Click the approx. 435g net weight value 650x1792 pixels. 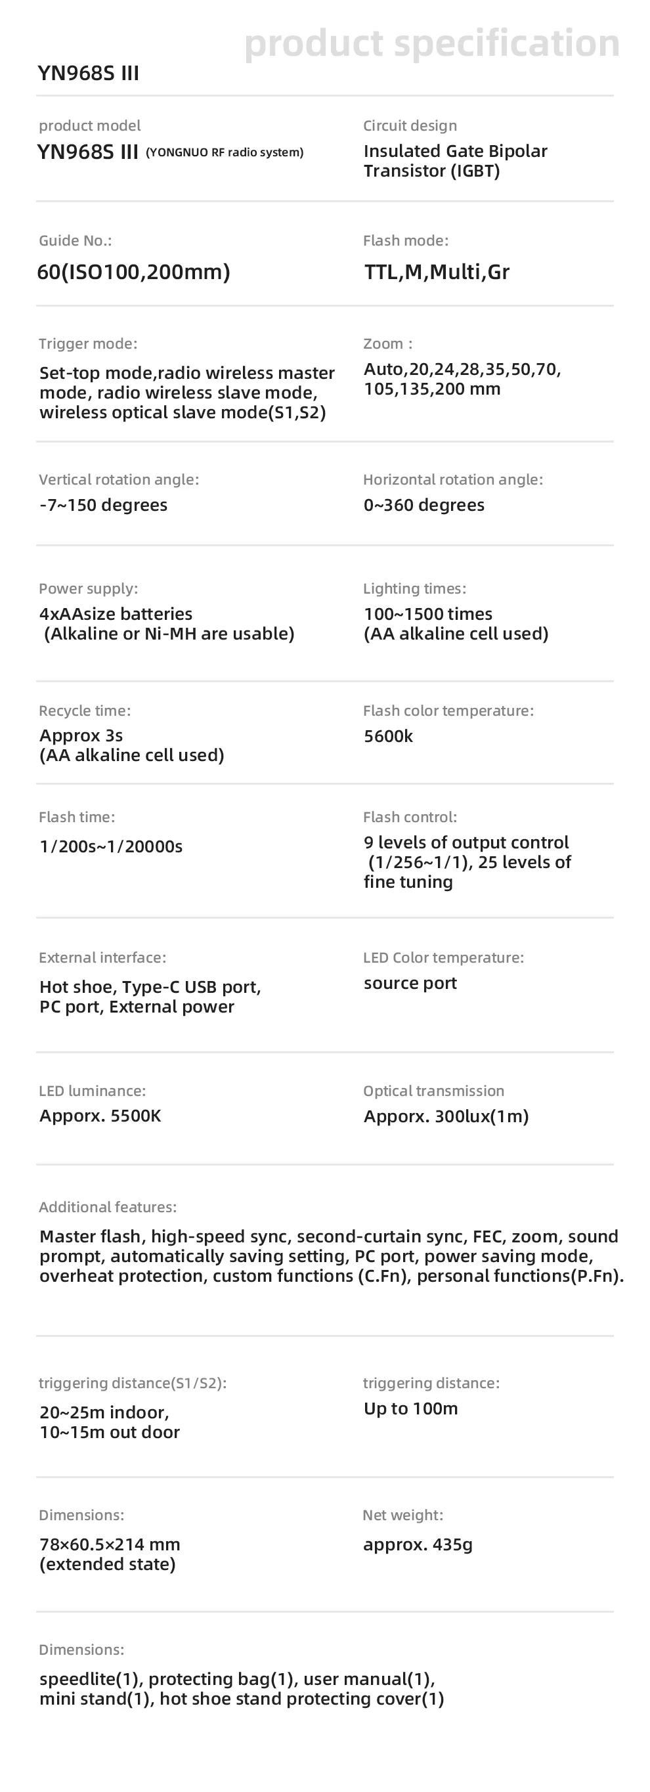click(x=418, y=1545)
